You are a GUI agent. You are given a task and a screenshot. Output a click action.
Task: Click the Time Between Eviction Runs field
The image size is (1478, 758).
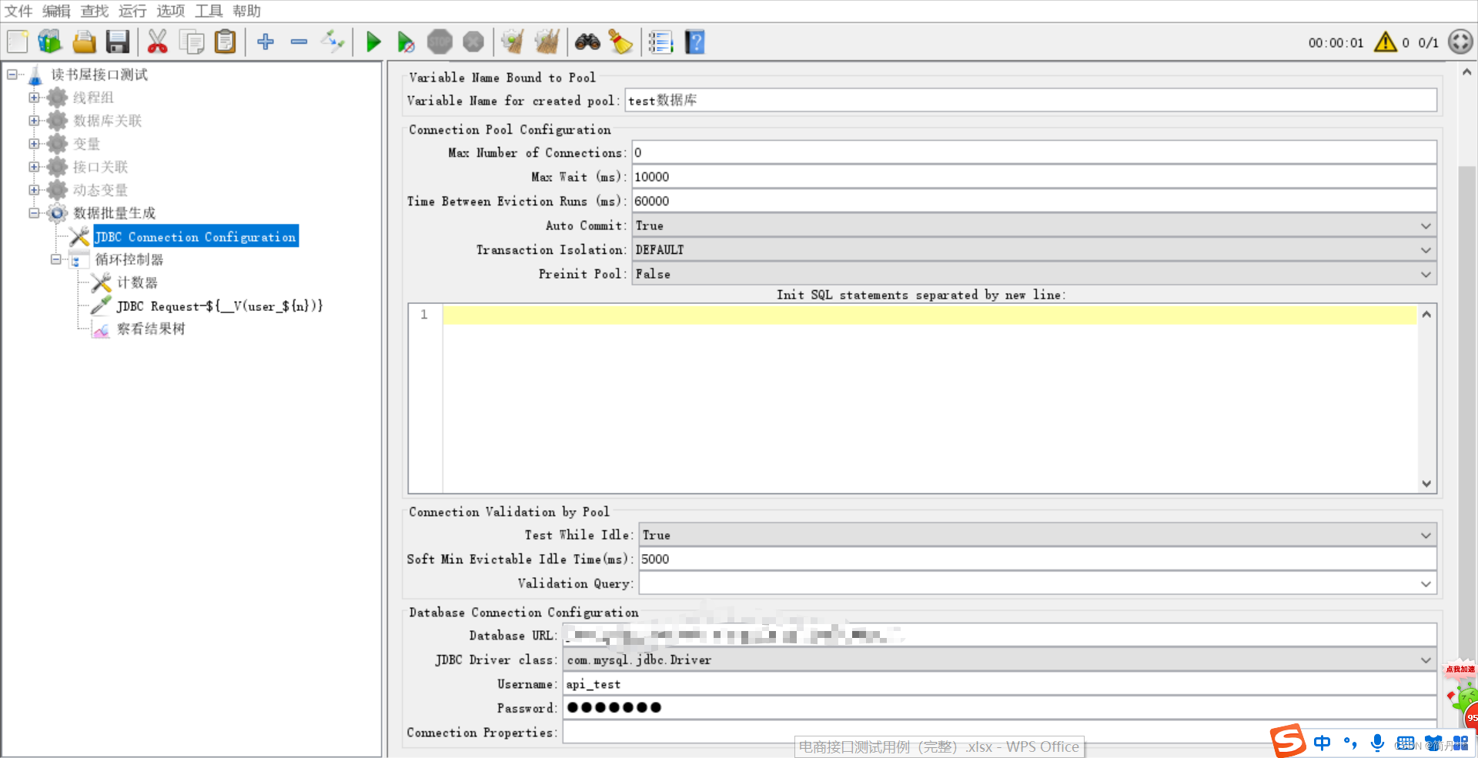[1035, 201]
